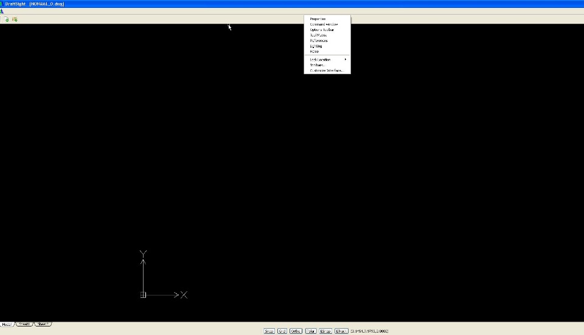
Task: Toggle Snap in the status bar
Action: point(269,331)
